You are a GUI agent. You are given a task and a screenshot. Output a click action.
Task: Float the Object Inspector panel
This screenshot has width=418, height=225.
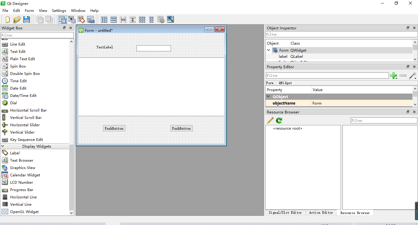408,28
